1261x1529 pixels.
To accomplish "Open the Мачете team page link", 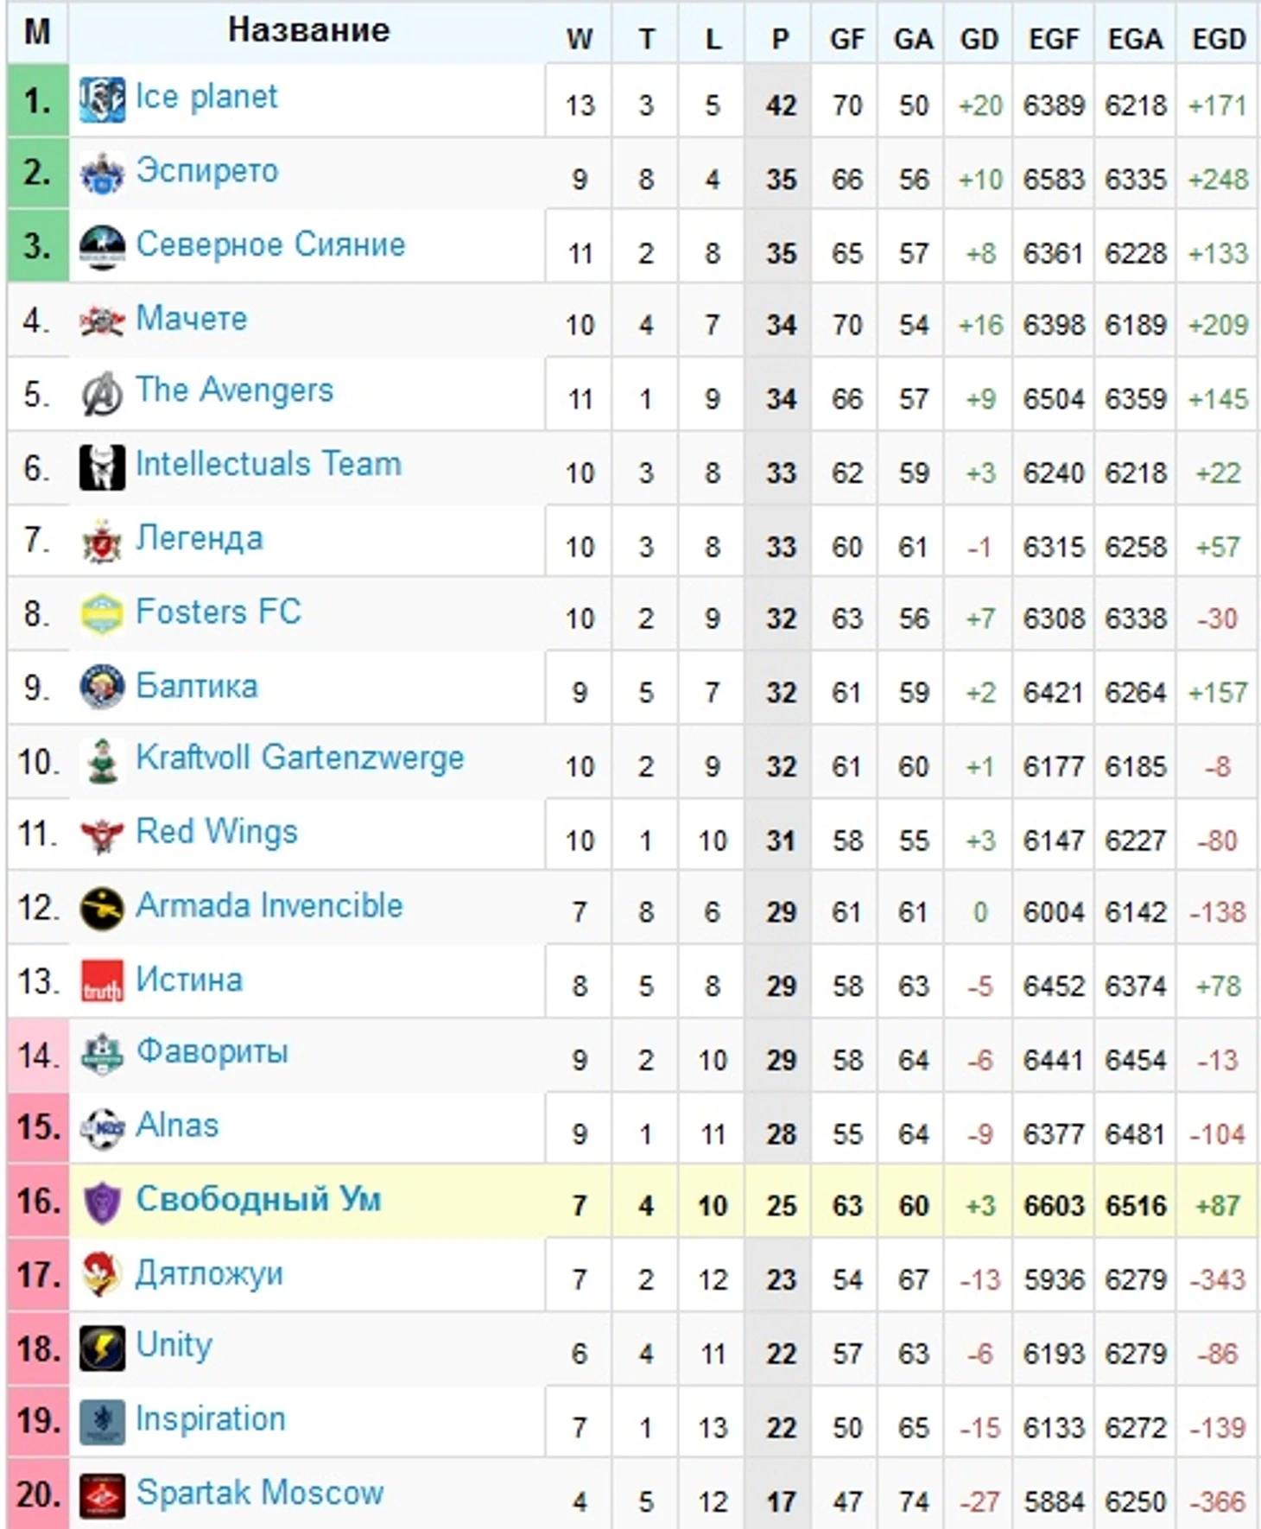I will (x=192, y=319).
